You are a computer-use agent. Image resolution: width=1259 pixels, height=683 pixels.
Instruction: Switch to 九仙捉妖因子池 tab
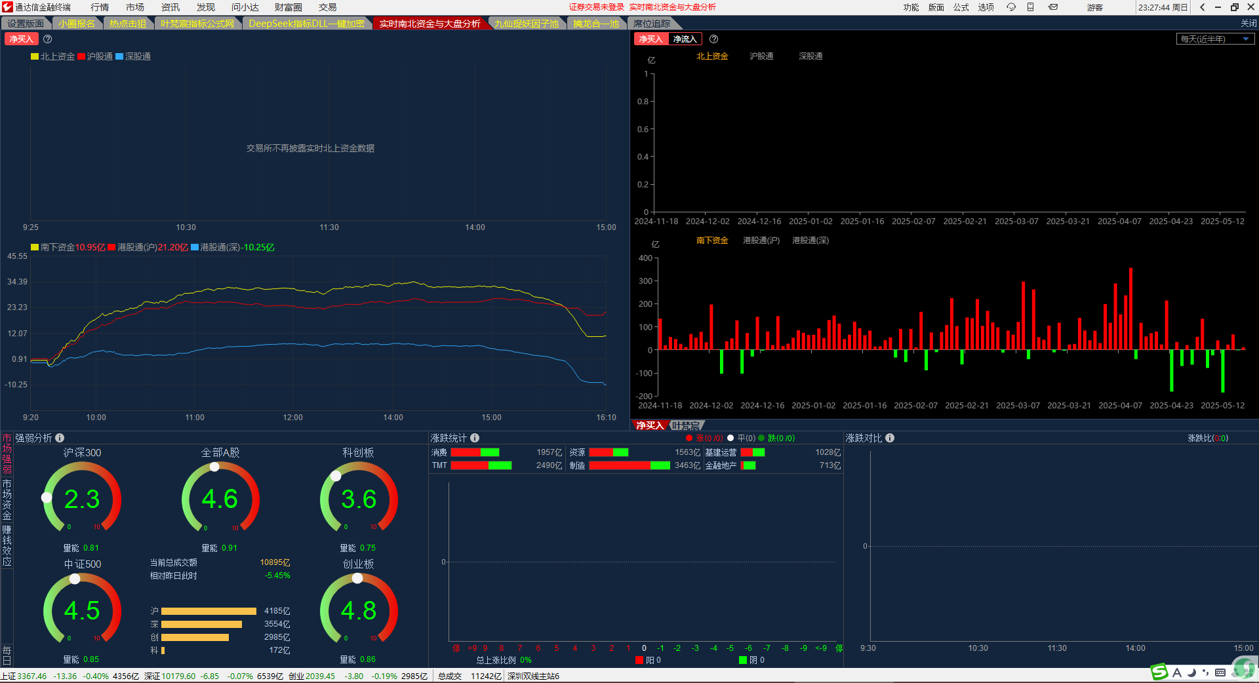coord(527,24)
